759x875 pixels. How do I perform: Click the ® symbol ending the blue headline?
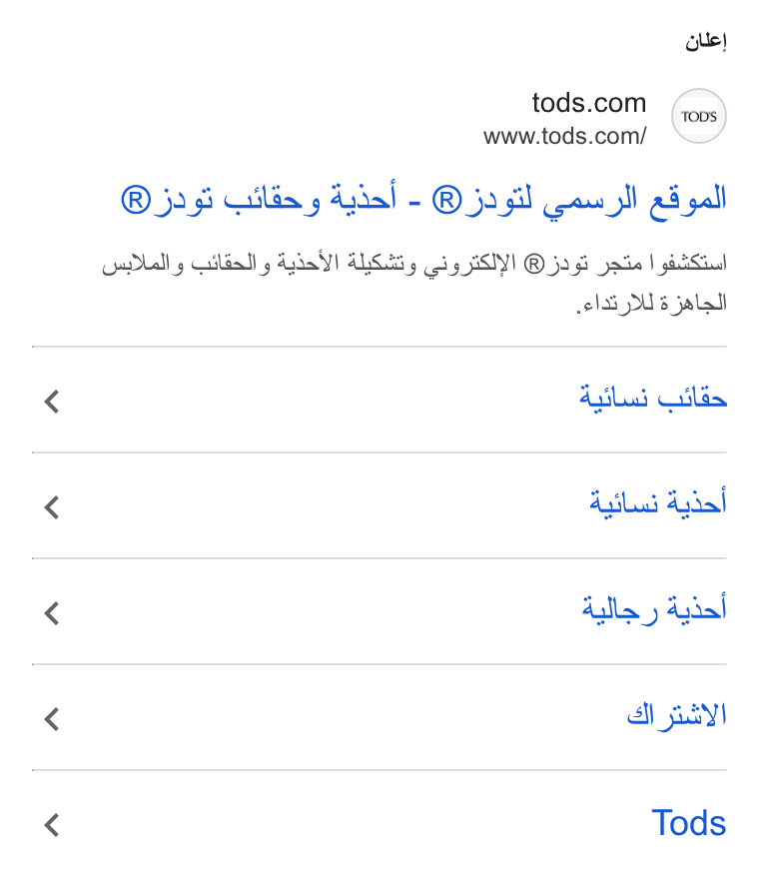tap(136, 201)
